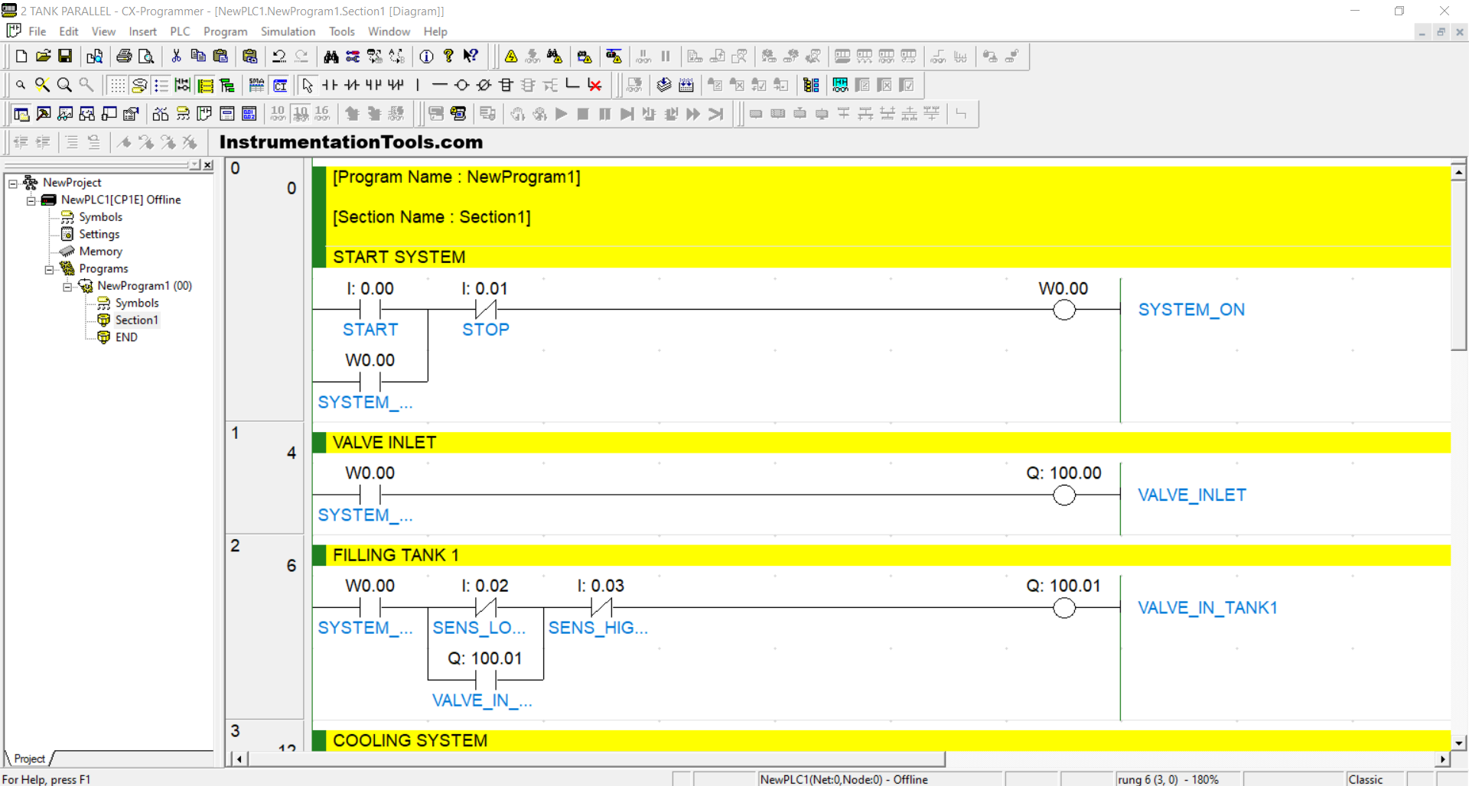The width and height of the screenshot is (1469, 786).
Task: Select Settings in the project tree
Action: [99, 234]
